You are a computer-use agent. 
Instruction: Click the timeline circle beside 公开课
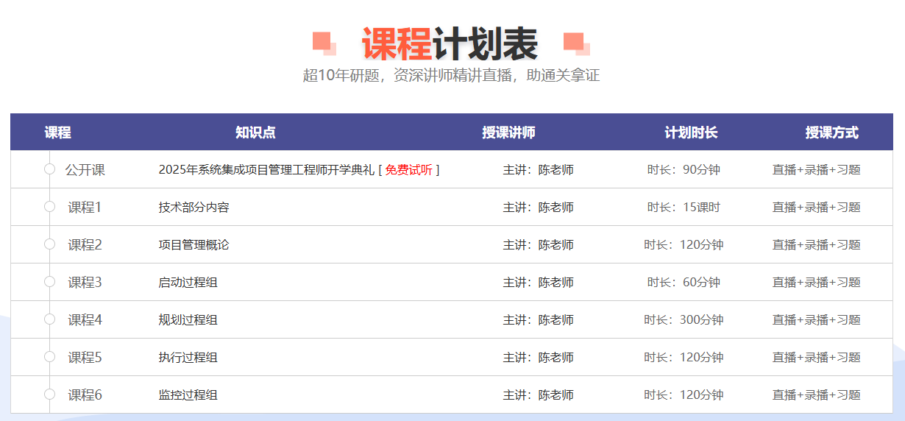click(x=50, y=169)
